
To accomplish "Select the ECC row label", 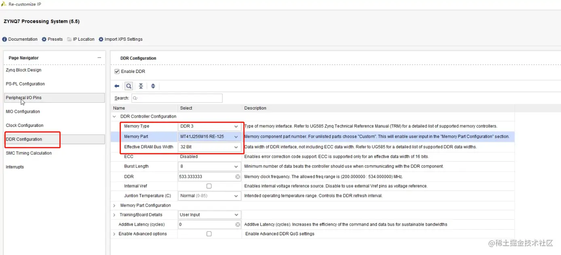I will [129, 157].
